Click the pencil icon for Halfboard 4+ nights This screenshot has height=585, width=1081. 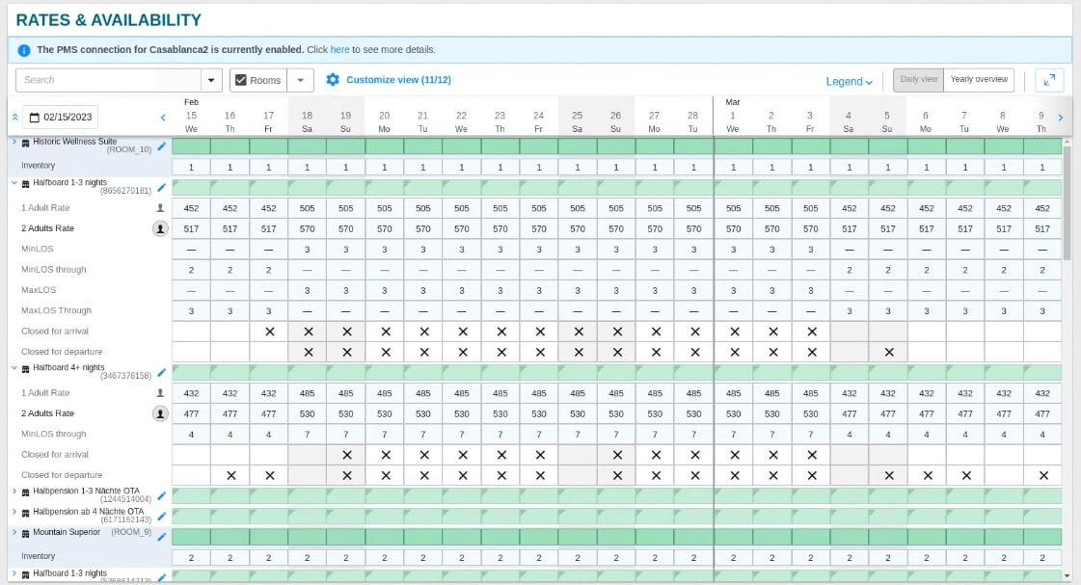pos(162,372)
